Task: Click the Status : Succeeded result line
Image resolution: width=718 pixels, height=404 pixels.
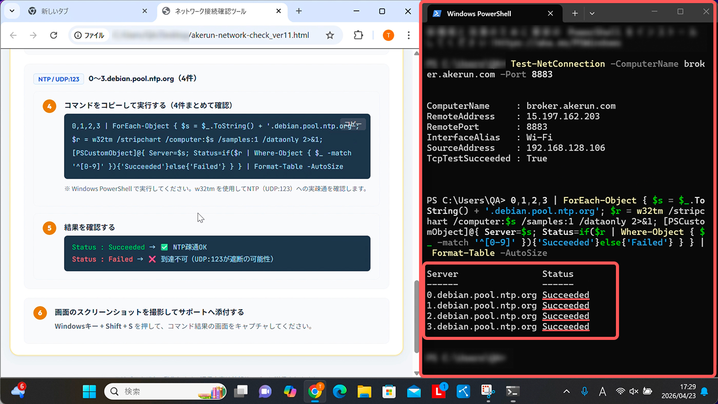Action: [x=139, y=247]
